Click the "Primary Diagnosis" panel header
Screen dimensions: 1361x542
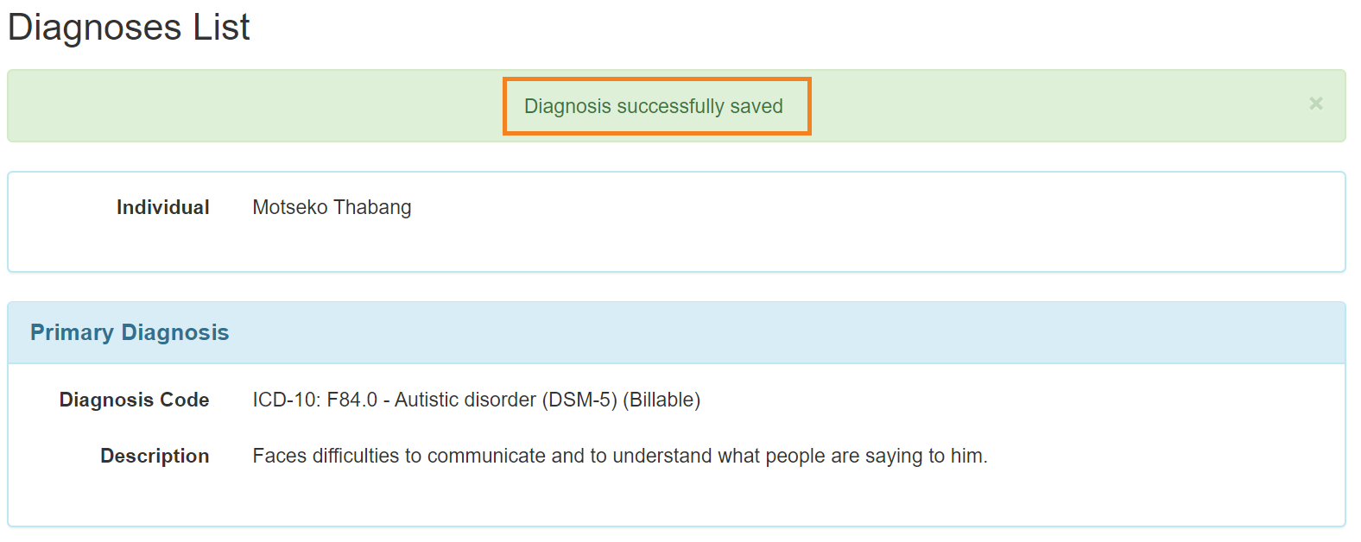tap(130, 332)
